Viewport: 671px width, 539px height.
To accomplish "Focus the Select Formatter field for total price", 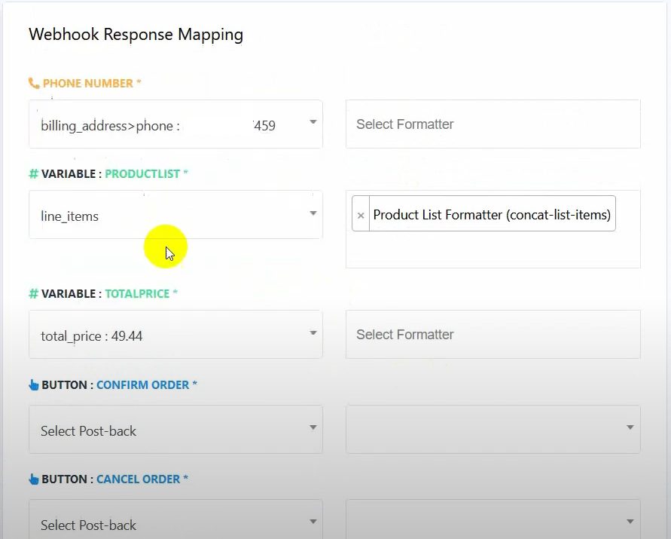I will (x=493, y=335).
